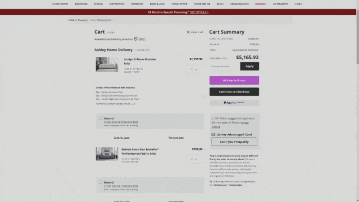This screenshot has height=202, width=359.
Task: Click the 98001 zip code link
Action: 142,39
